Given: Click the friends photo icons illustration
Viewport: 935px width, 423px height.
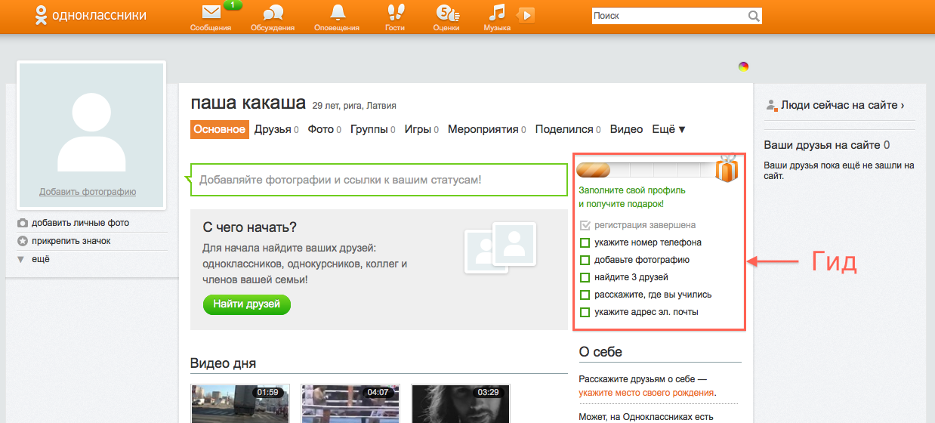Looking at the screenshot, I should pyautogui.click(x=500, y=246).
